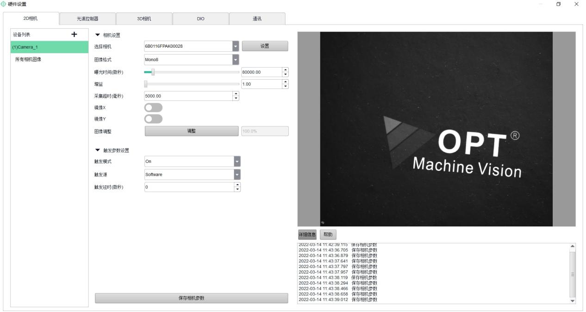Switch to the 2D相机 tab

coord(31,19)
